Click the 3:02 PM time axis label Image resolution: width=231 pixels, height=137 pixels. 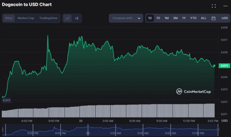[x=213, y=121]
